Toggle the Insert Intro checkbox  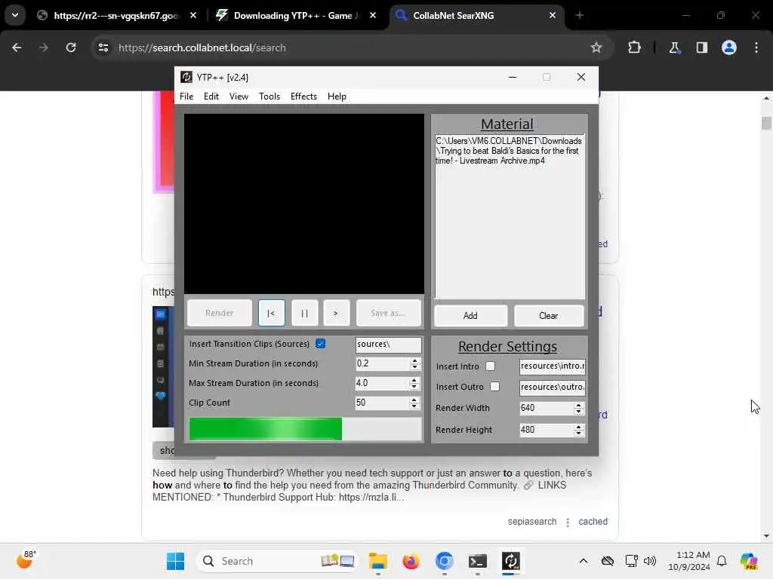[x=490, y=366]
